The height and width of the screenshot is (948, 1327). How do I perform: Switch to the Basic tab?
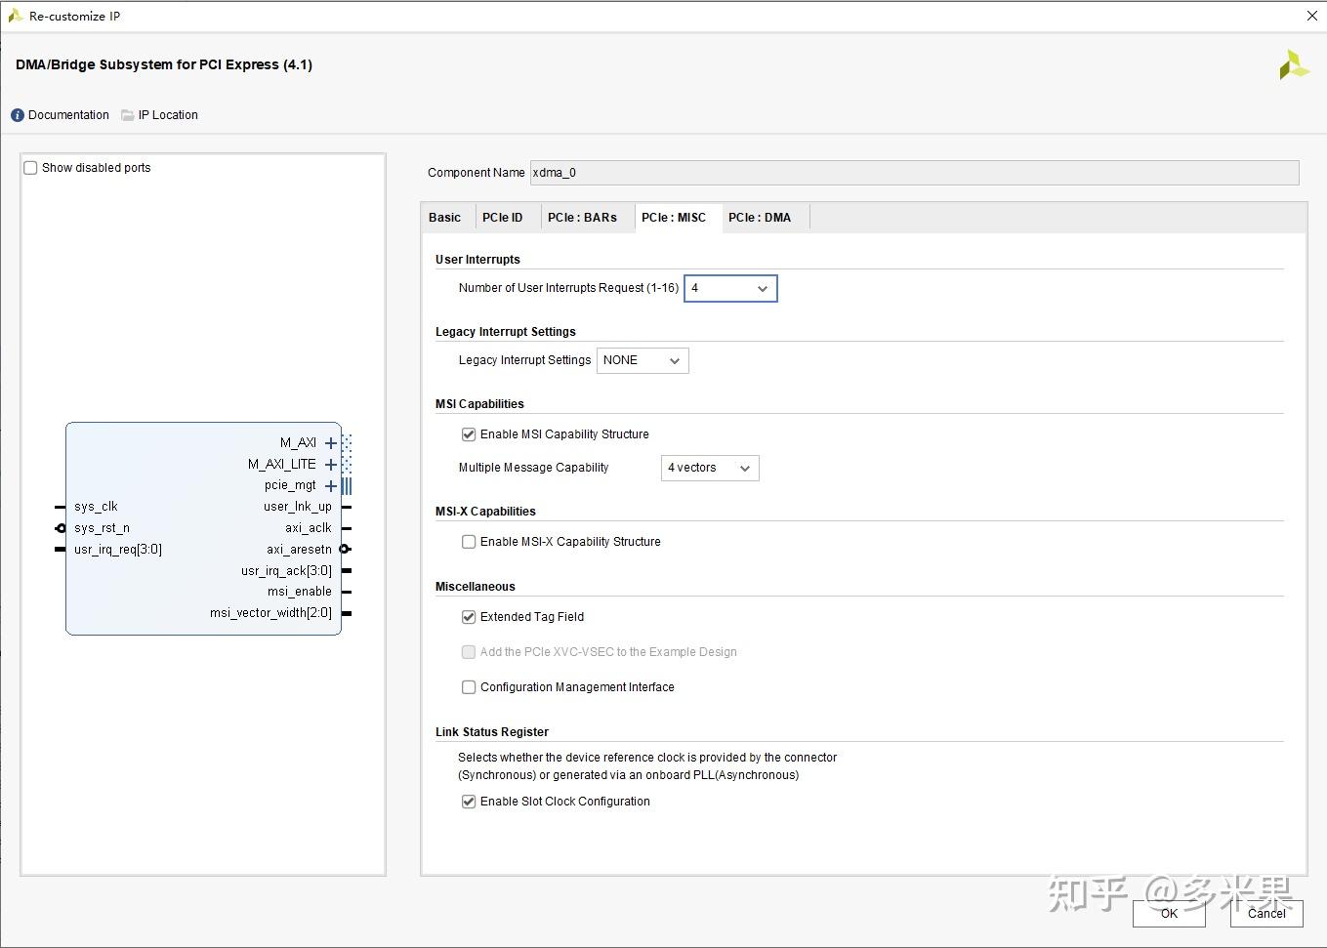click(445, 217)
